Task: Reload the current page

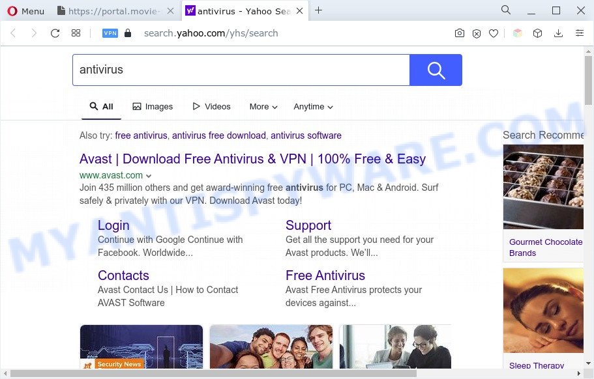Action: click(55, 33)
